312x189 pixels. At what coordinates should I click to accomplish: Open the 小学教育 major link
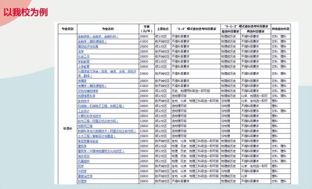coord(83,67)
